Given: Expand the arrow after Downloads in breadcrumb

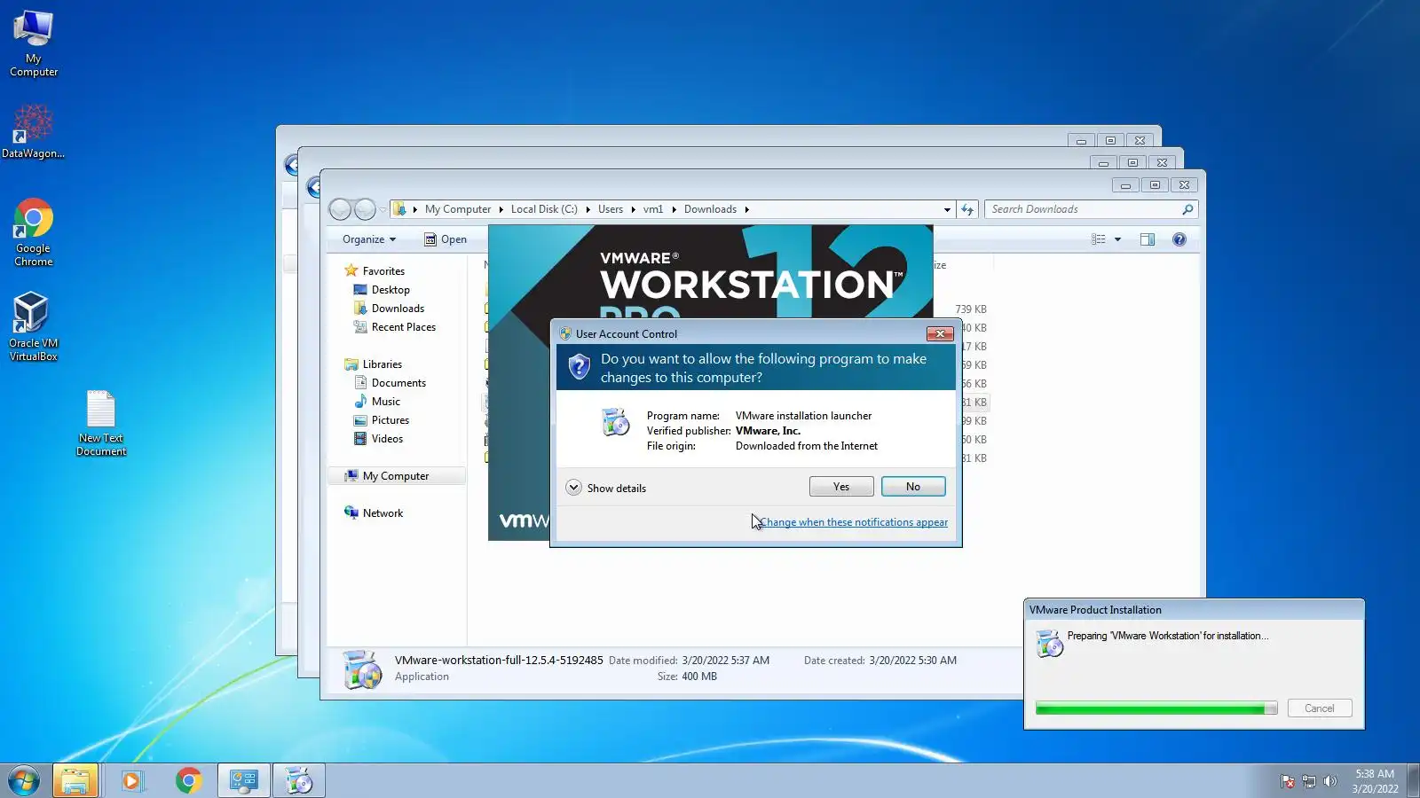Looking at the screenshot, I should click(x=746, y=210).
